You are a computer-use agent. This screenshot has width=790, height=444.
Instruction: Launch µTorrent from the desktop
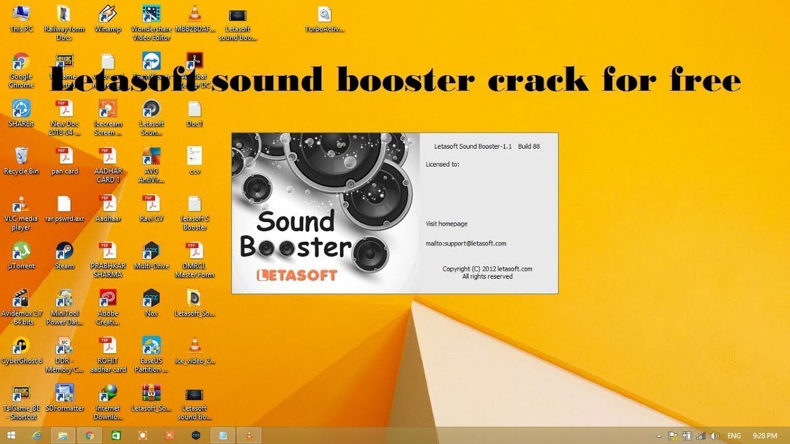coord(21,256)
